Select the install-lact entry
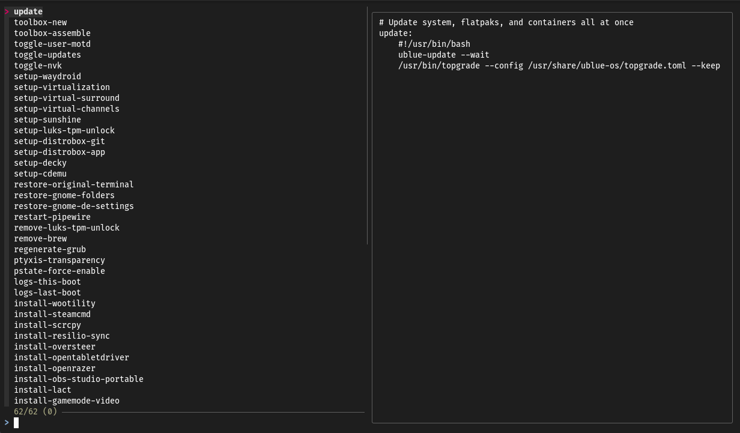Image resolution: width=740 pixels, height=433 pixels. tap(43, 390)
